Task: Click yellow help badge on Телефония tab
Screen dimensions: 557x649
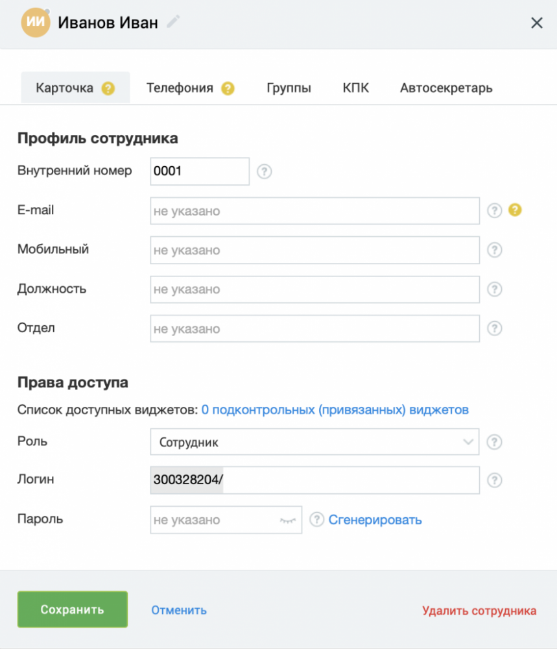Action: coord(228,88)
